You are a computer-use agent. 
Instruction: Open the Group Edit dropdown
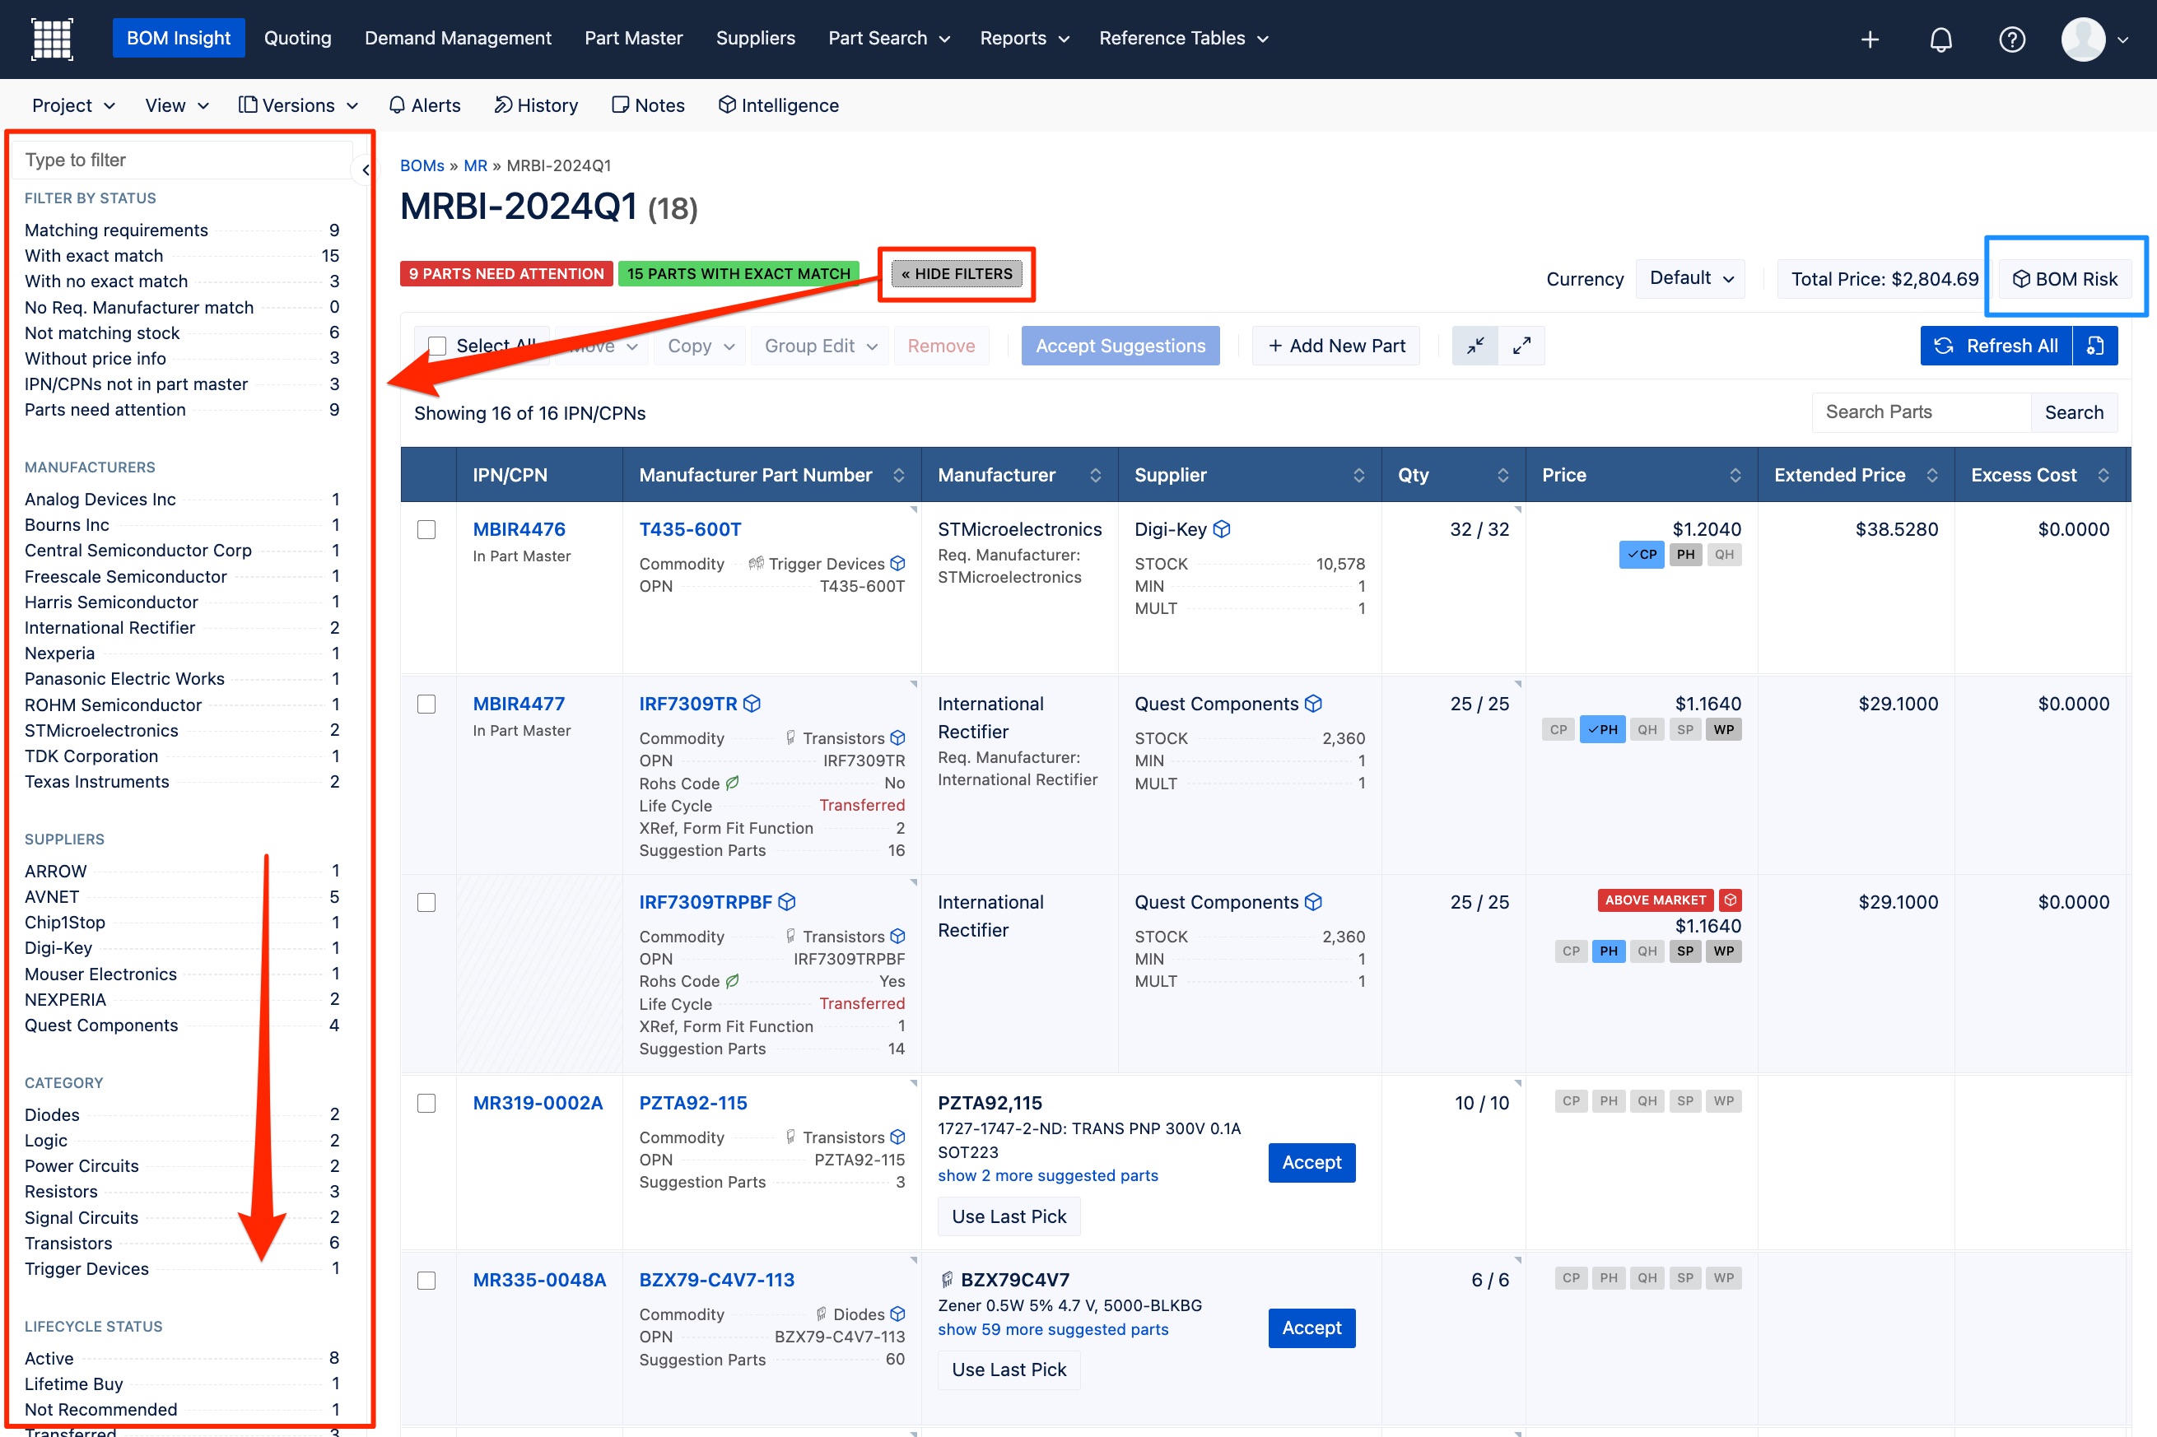click(819, 346)
